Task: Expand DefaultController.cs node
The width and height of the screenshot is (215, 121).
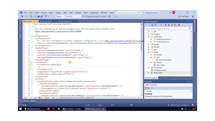Action: tap(151, 39)
